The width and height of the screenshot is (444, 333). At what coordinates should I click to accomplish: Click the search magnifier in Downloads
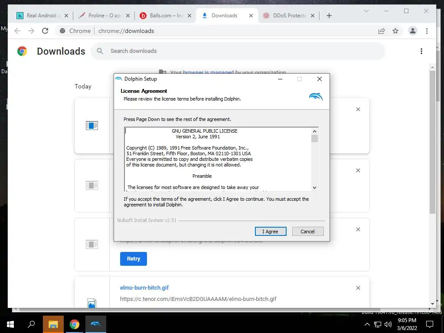[100, 51]
